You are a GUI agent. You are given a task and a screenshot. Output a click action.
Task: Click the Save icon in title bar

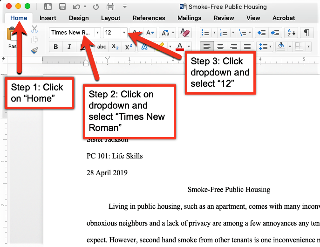pyautogui.click(x=62, y=7)
